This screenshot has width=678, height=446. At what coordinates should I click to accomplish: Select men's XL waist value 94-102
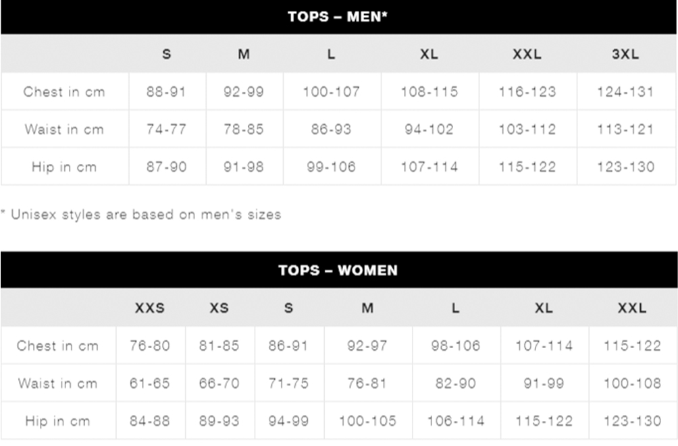point(429,130)
